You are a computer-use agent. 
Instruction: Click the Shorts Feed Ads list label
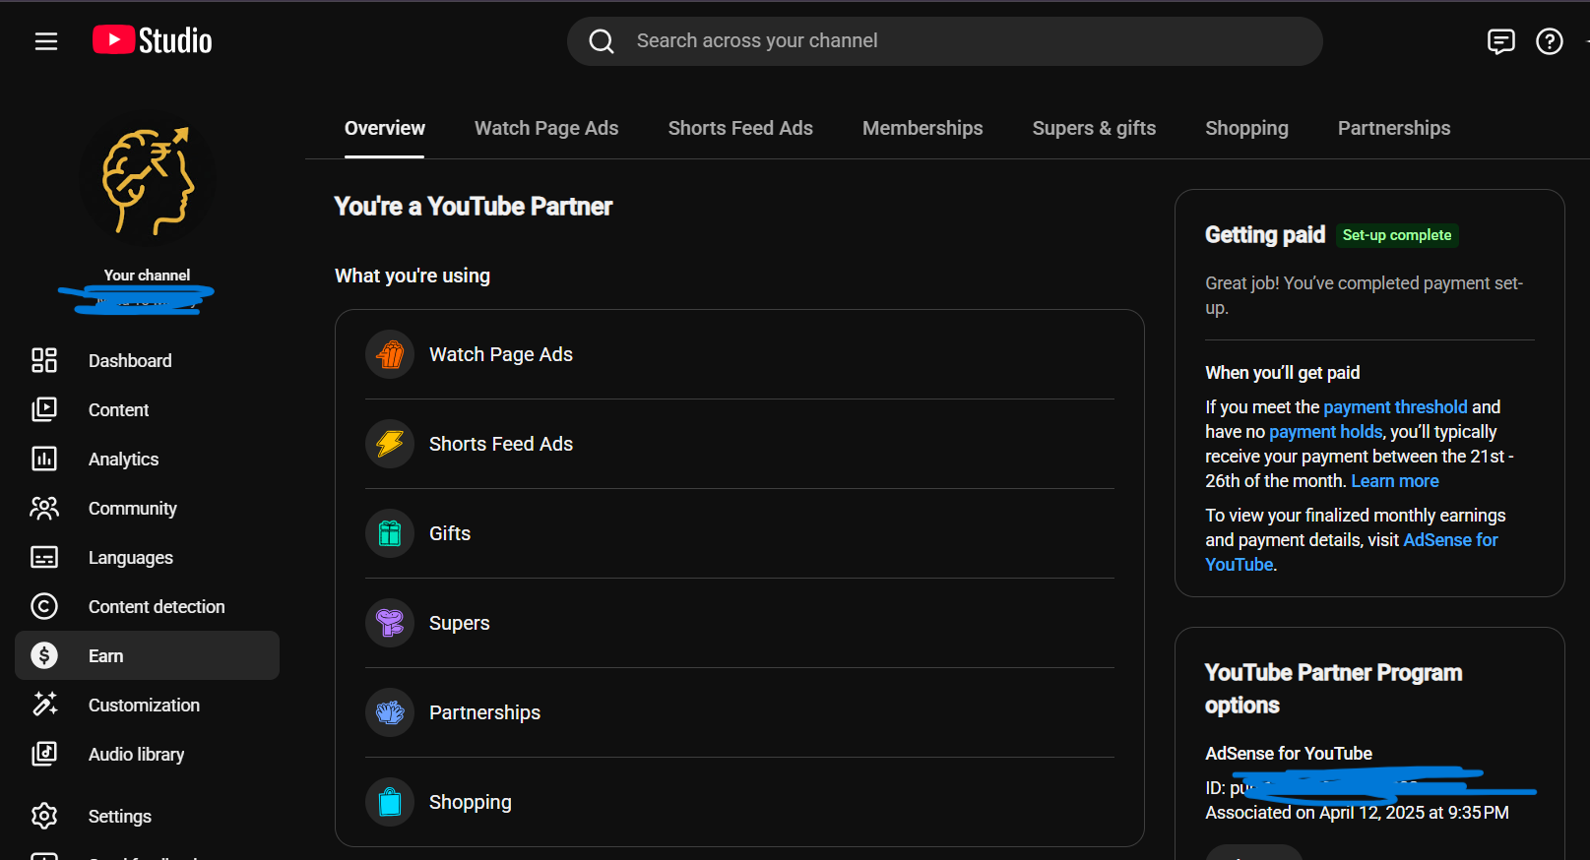501,444
